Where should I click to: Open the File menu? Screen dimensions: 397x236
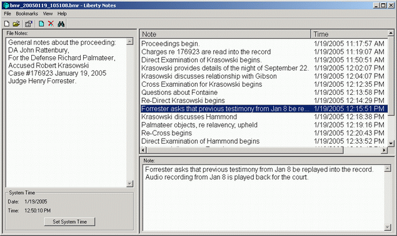pyautogui.click(x=8, y=14)
